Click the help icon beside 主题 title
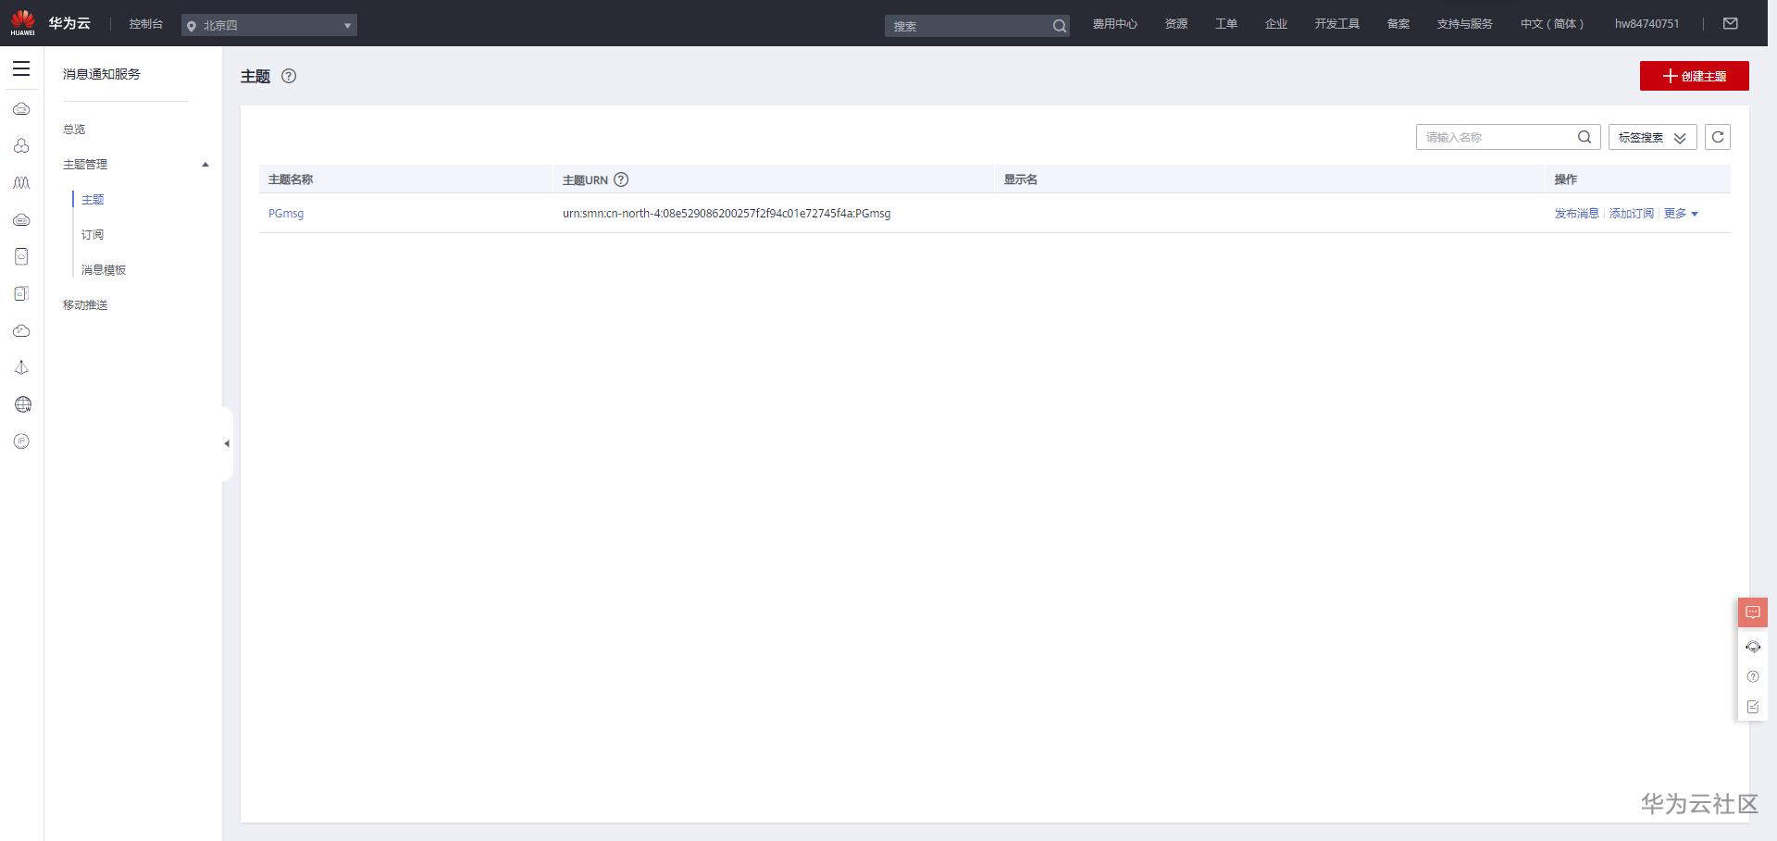The width and height of the screenshot is (1777, 841). (289, 76)
